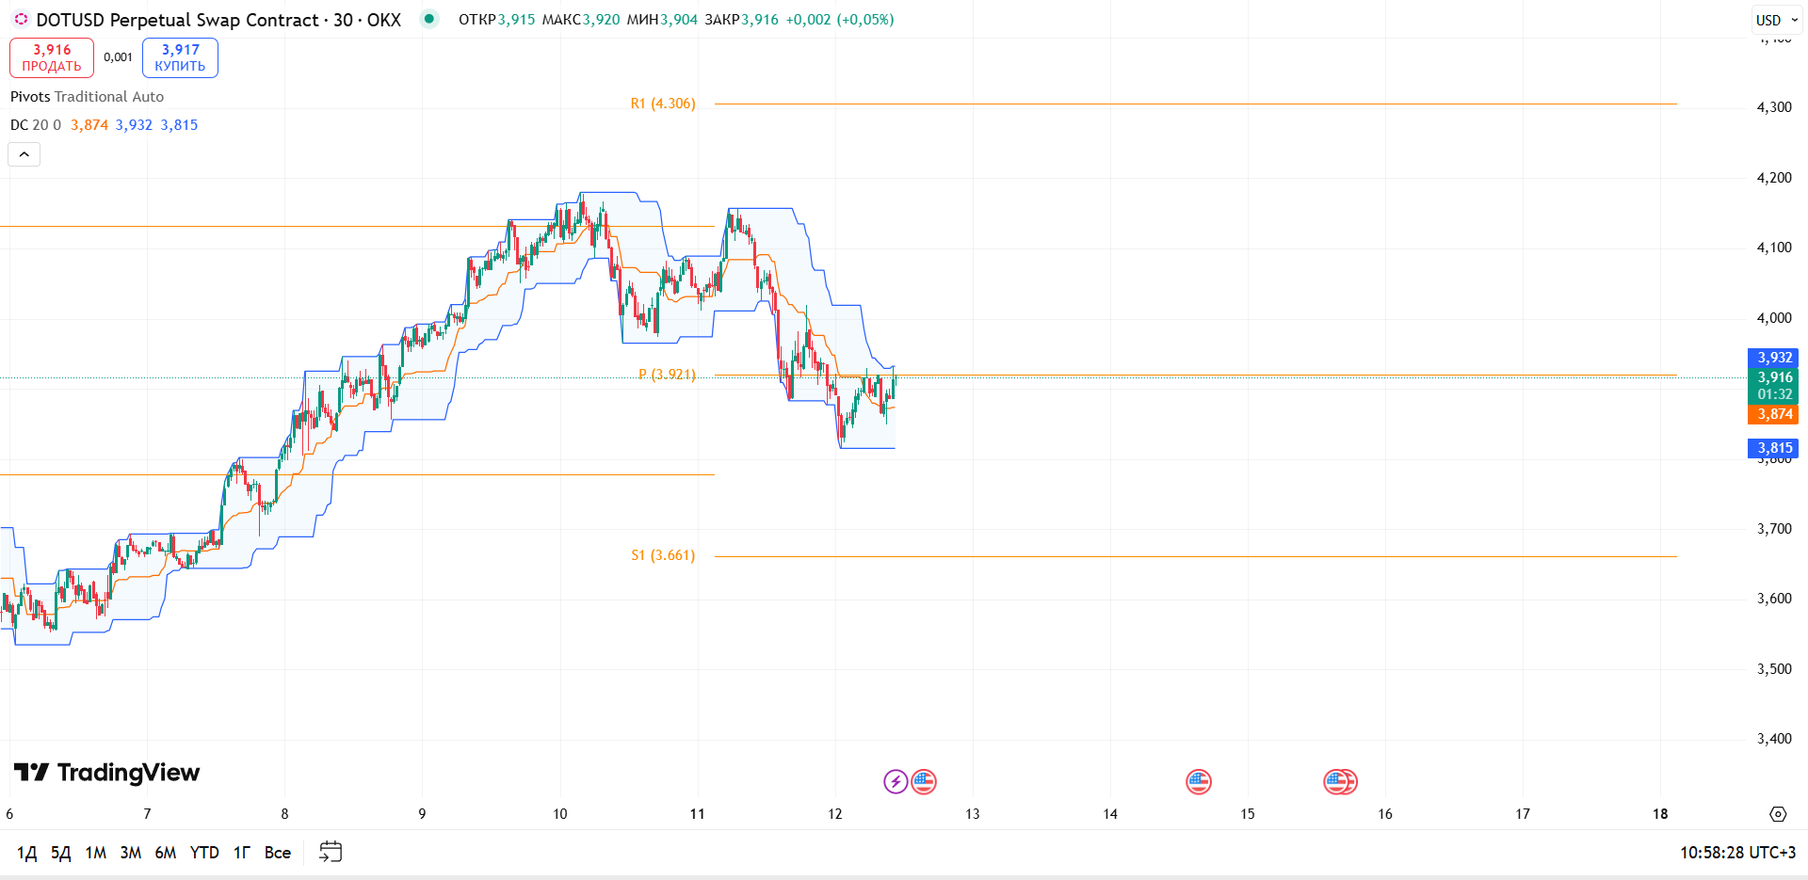Click the DOTUSD symbol logo icon
This screenshot has width=1808, height=880.
21,19
